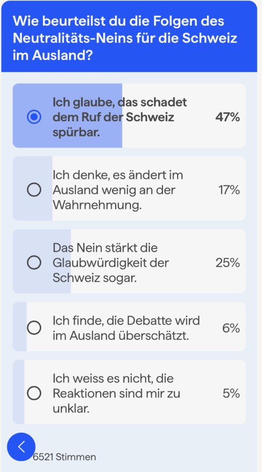Click the 5% result percentage
Viewport: 262px width, 472px height.
tap(231, 393)
